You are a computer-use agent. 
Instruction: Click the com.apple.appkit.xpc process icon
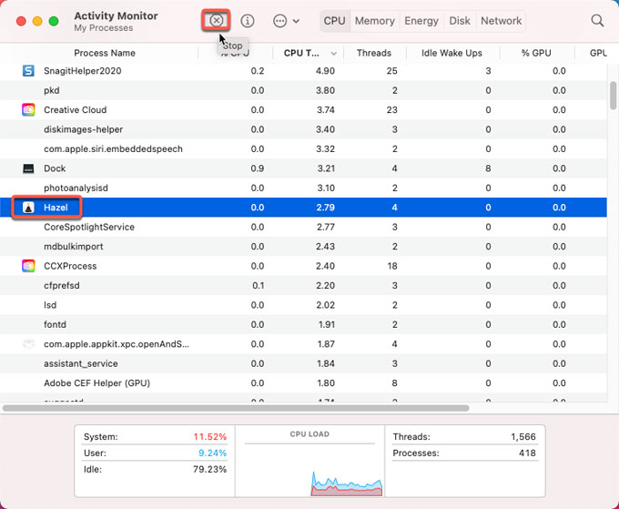pos(28,344)
